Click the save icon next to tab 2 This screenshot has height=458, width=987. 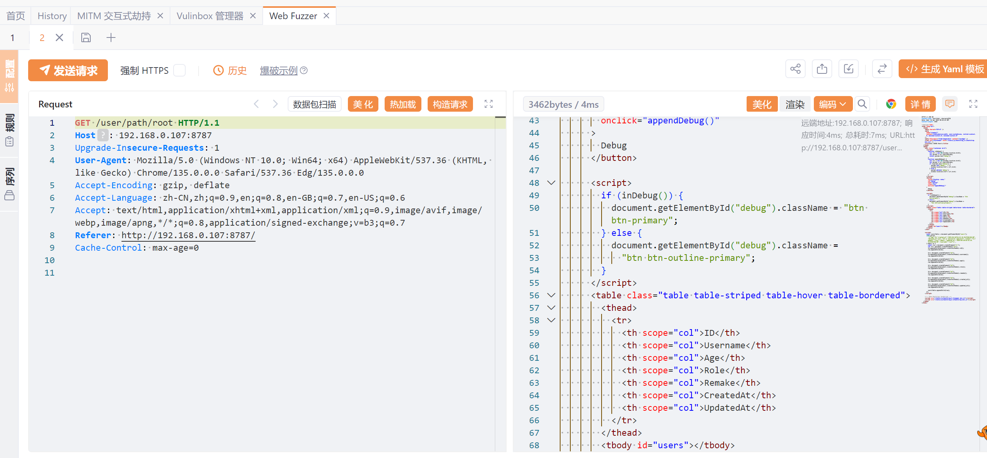point(86,37)
